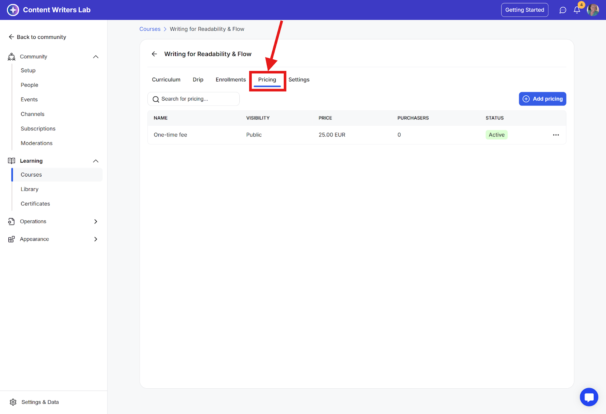Screen dimensions: 606x414
Task: Click the Add pricing button
Action: [x=542, y=99]
